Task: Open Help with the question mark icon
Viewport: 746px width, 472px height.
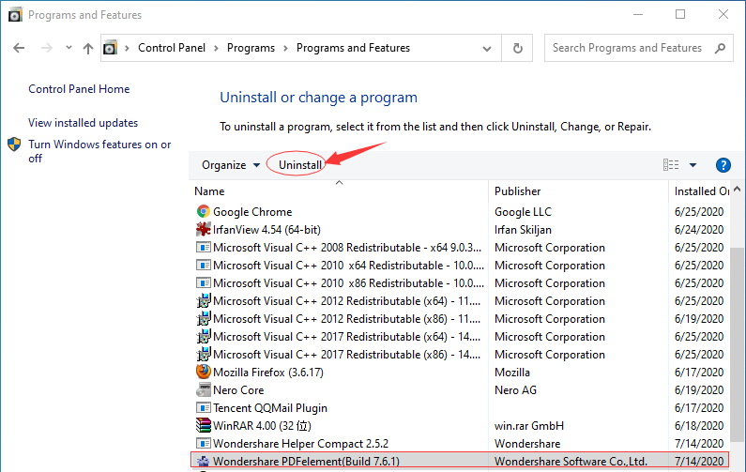Action: (723, 165)
